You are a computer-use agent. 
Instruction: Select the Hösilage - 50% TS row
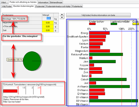[x=30, y=19]
